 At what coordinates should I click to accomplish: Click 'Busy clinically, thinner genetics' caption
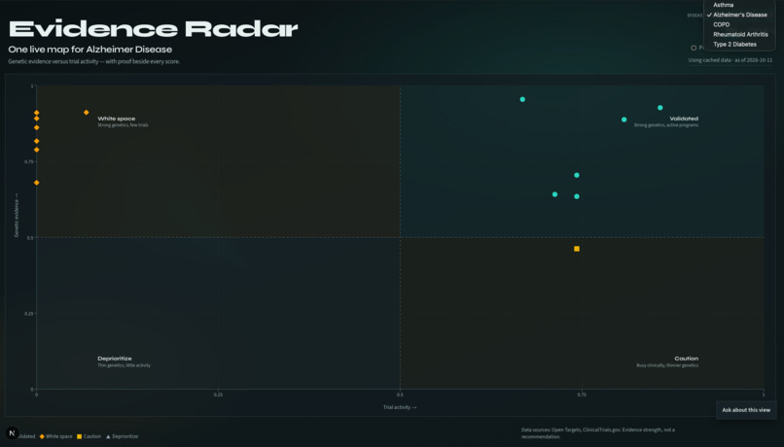click(x=667, y=365)
